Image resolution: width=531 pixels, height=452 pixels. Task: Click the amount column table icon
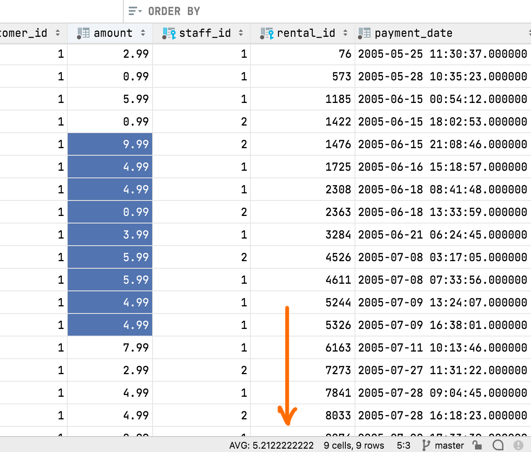point(83,33)
